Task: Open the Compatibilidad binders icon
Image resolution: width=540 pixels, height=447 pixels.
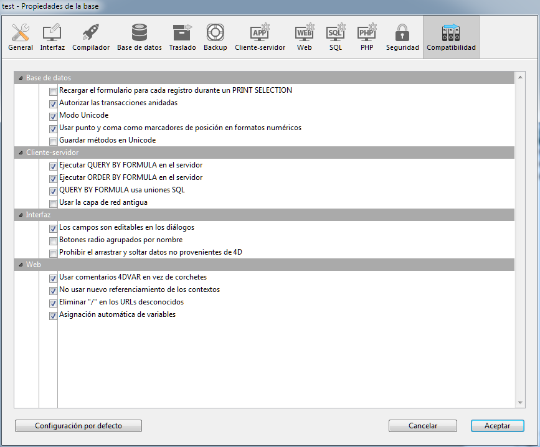Action: click(x=451, y=32)
